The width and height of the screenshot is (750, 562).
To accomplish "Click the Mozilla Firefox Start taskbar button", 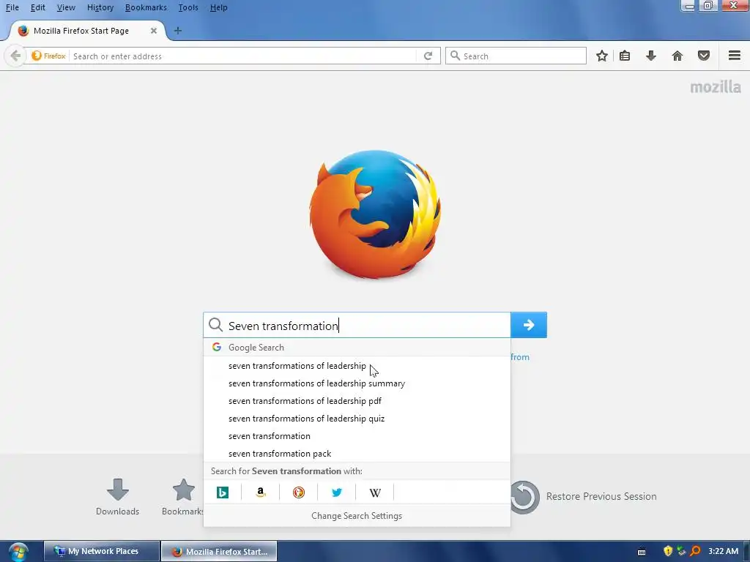I will coord(219,551).
